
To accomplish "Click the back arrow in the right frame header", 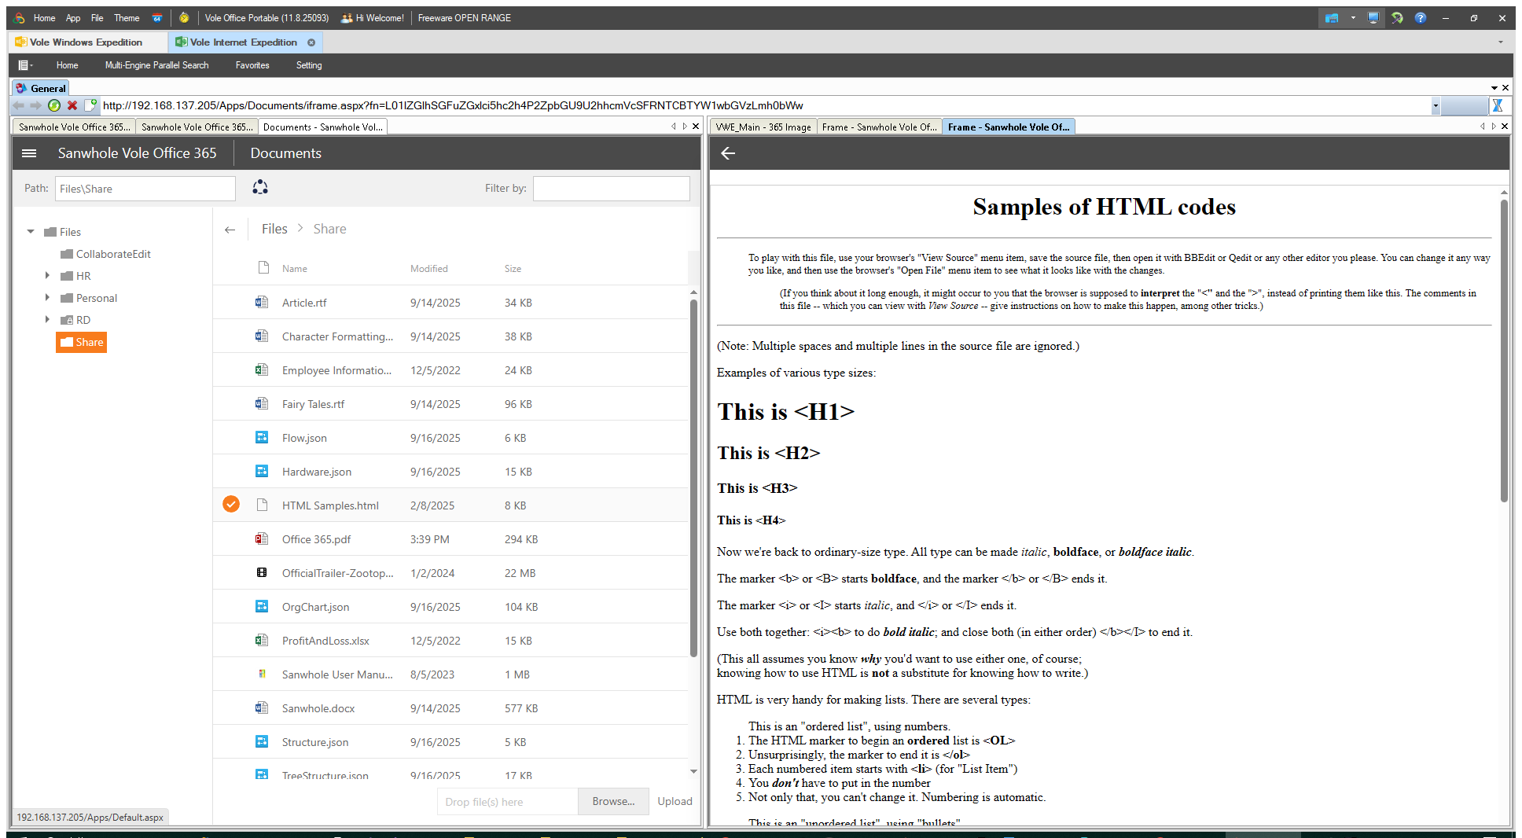I will (728, 153).
